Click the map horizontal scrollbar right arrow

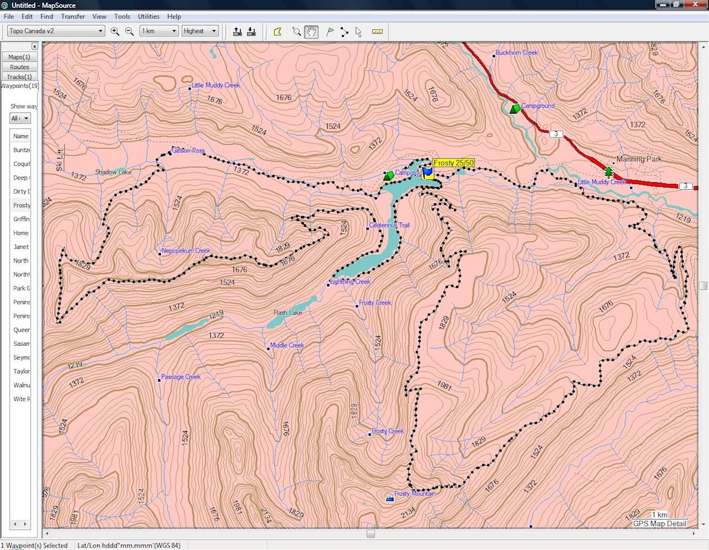pyautogui.click(x=694, y=534)
